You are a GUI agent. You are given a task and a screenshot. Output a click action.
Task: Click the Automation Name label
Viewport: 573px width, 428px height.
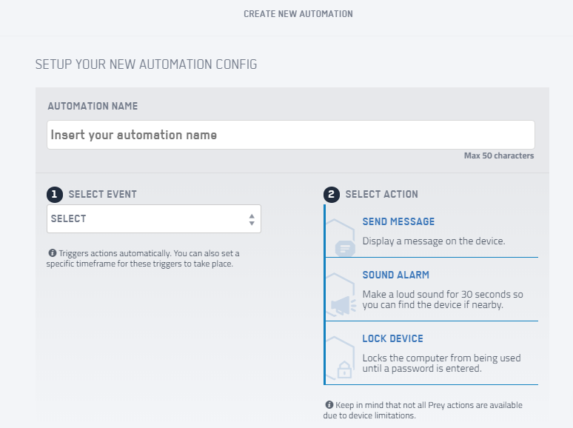[x=93, y=107]
